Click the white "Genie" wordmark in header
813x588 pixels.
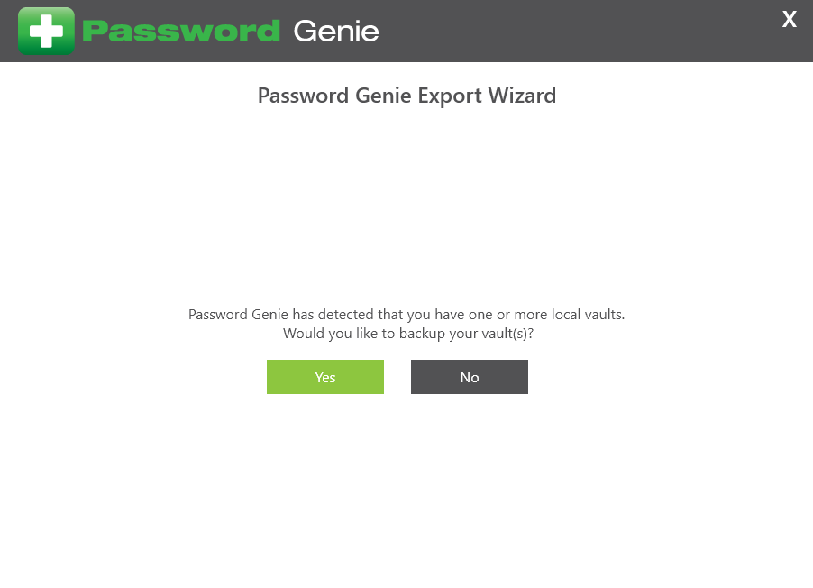click(x=336, y=32)
